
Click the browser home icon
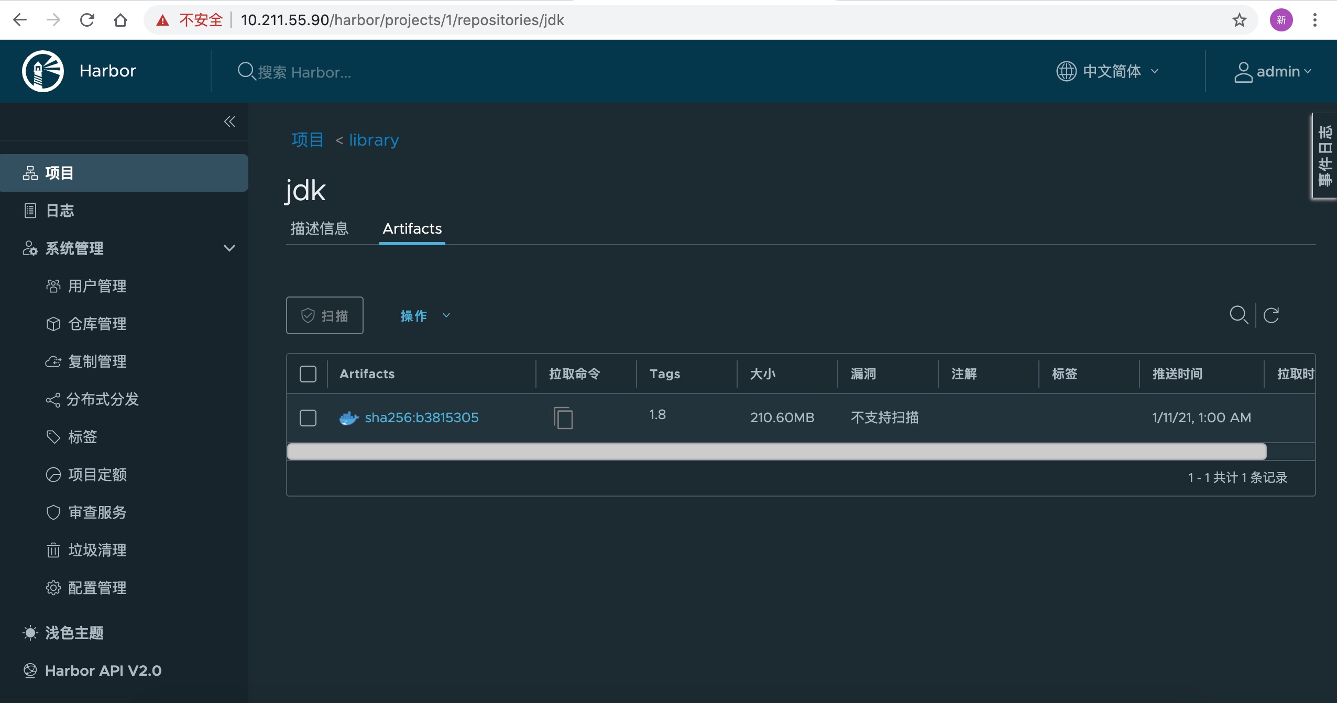(120, 20)
